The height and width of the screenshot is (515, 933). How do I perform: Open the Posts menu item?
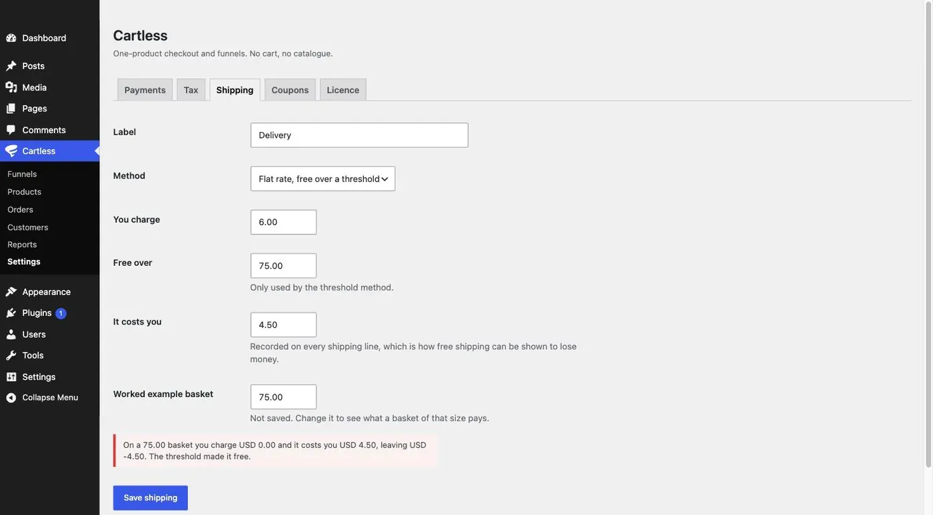(x=50, y=66)
